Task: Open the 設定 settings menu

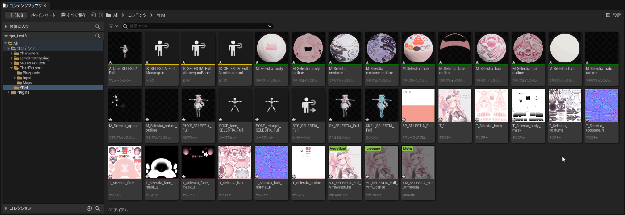Action: click(x=613, y=15)
